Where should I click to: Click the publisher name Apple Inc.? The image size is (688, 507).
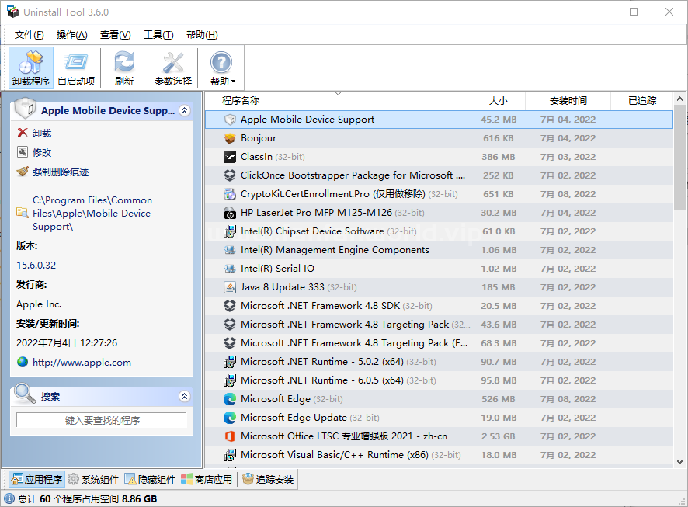39,304
